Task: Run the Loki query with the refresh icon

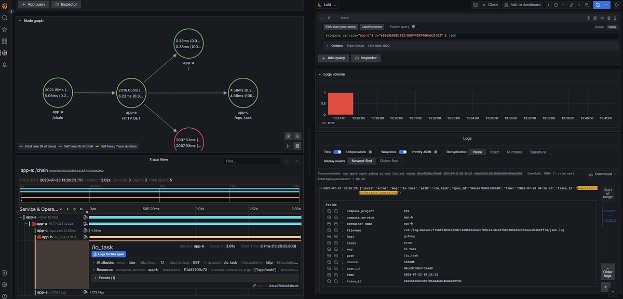Action: (x=598, y=5)
